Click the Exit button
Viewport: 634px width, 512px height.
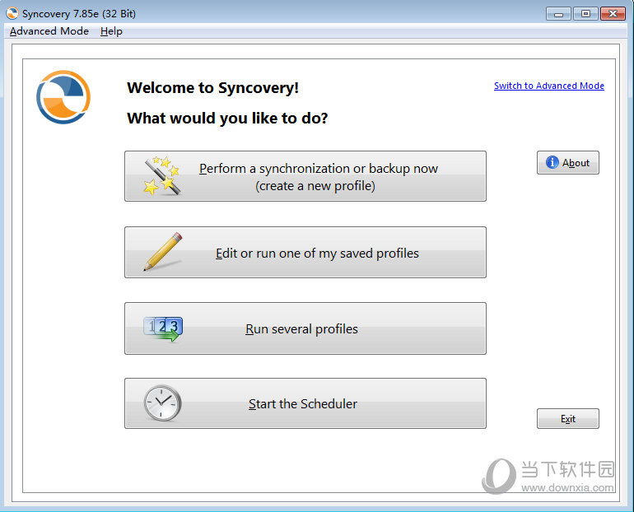(x=567, y=419)
